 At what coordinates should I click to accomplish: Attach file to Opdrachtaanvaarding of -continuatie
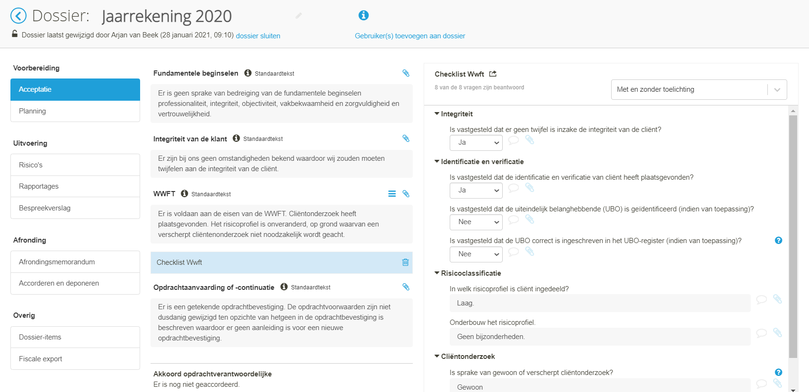406,287
